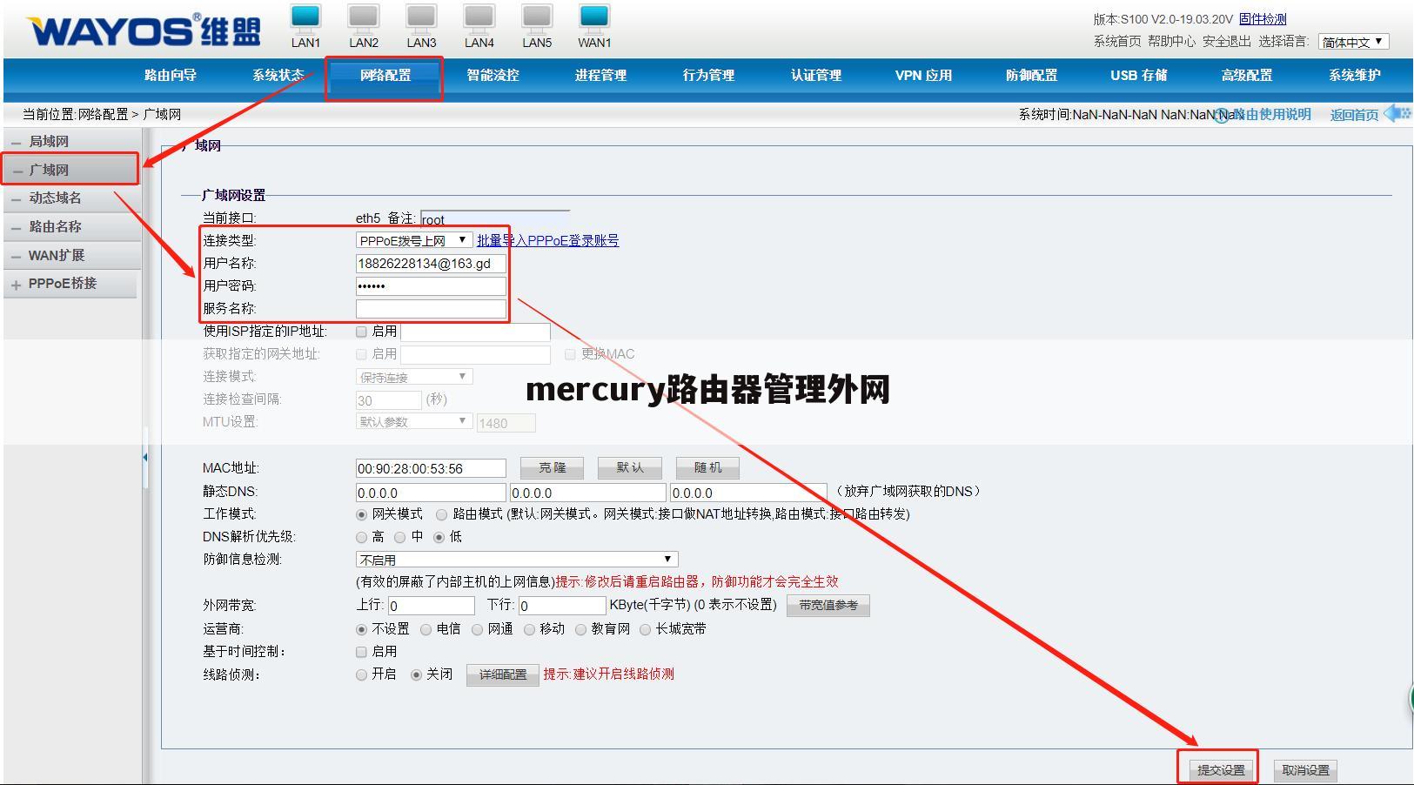Click the 帮助中心 link
Screen dimensions: 1414x785
1171,41
